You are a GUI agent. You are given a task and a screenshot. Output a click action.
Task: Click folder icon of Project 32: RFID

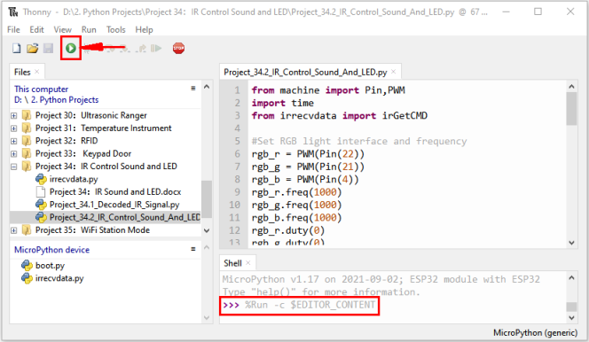point(27,141)
